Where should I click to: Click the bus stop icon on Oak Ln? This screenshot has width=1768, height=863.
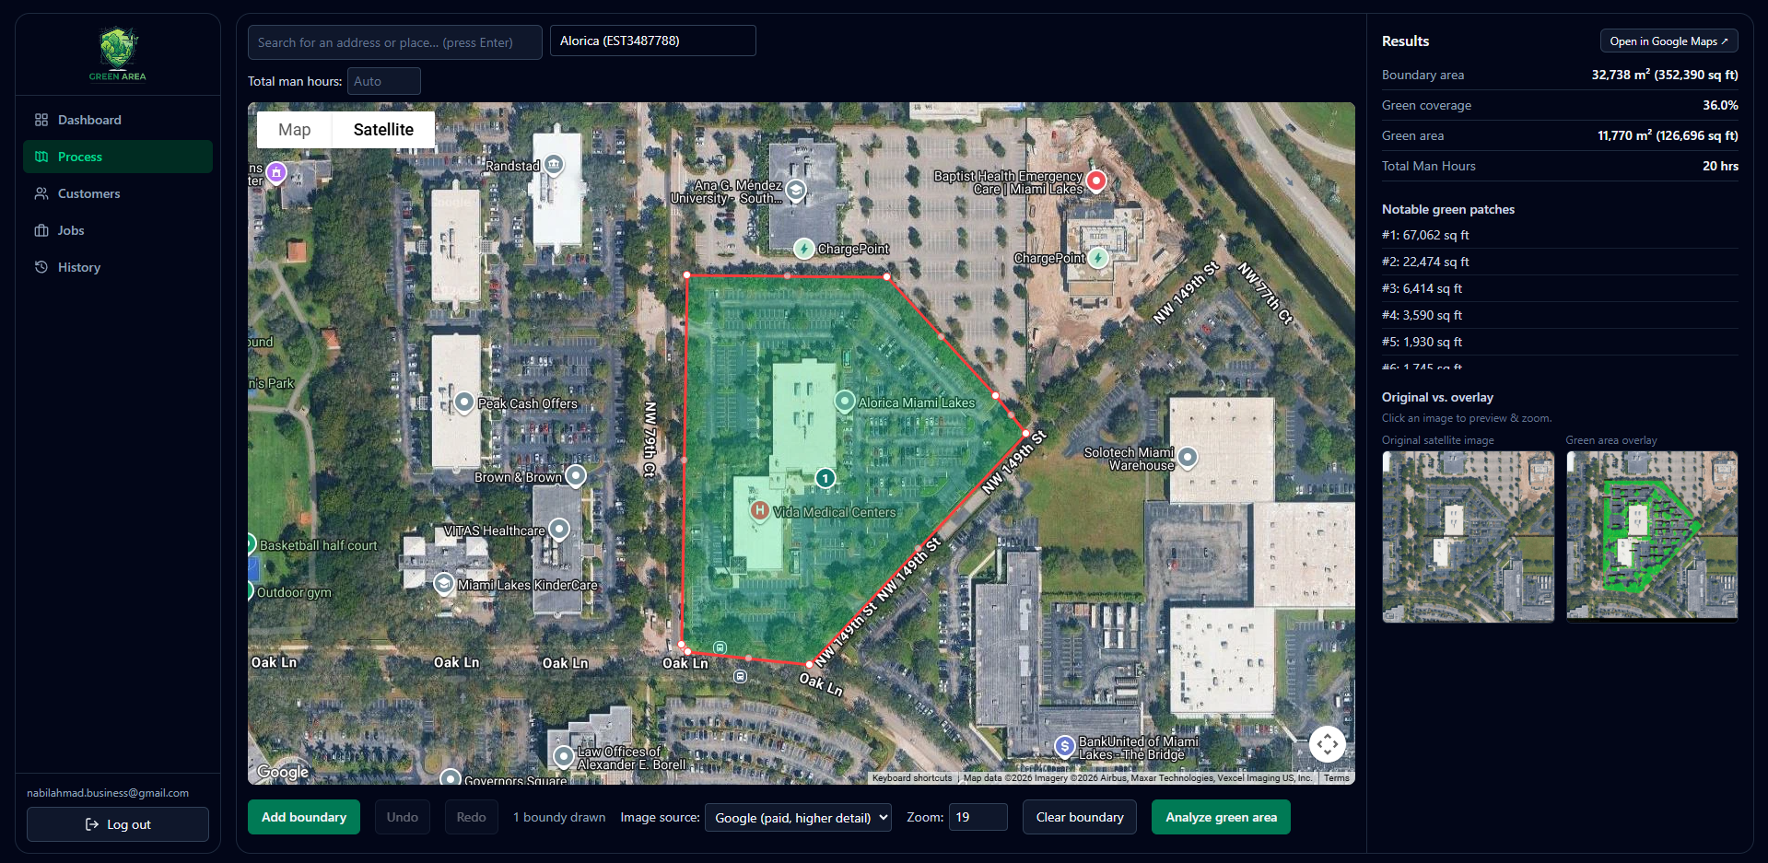pyautogui.click(x=740, y=676)
